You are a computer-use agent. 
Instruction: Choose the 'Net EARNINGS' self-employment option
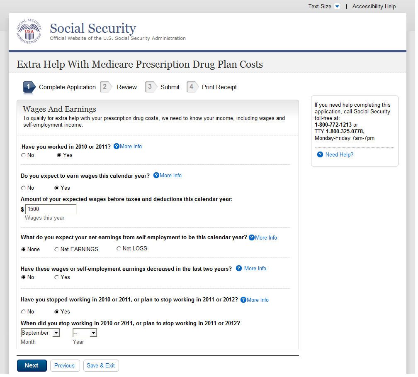(x=57, y=250)
